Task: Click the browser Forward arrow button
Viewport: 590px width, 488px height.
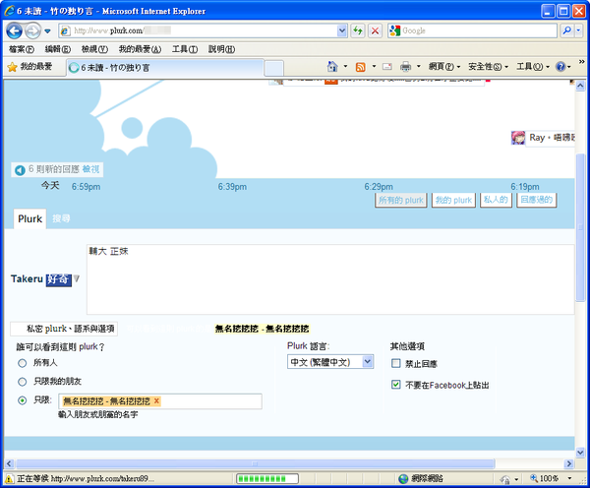Action: (x=32, y=30)
